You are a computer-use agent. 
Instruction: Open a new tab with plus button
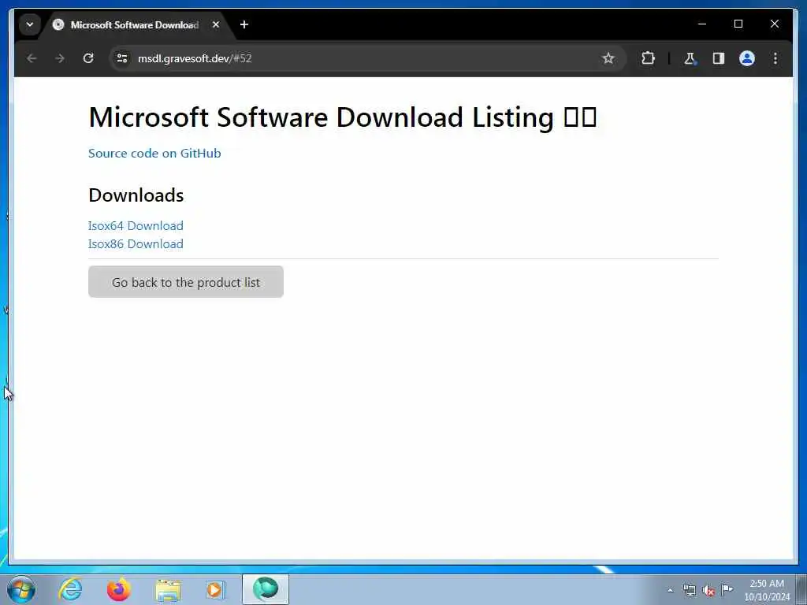[x=244, y=24]
